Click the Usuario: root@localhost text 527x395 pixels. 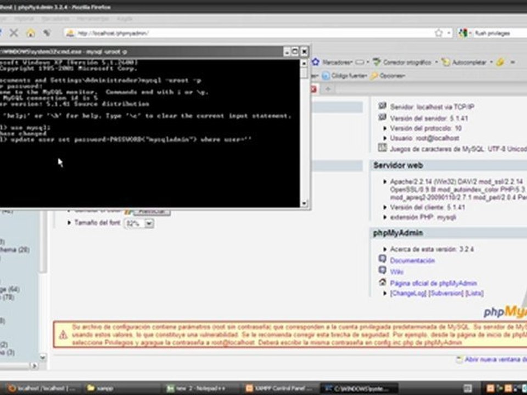click(424, 138)
